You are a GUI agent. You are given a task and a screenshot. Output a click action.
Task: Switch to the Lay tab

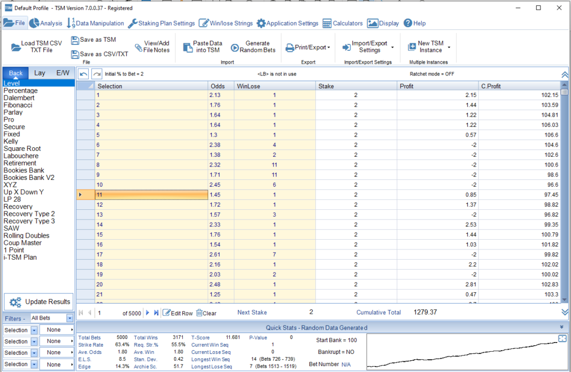point(39,72)
